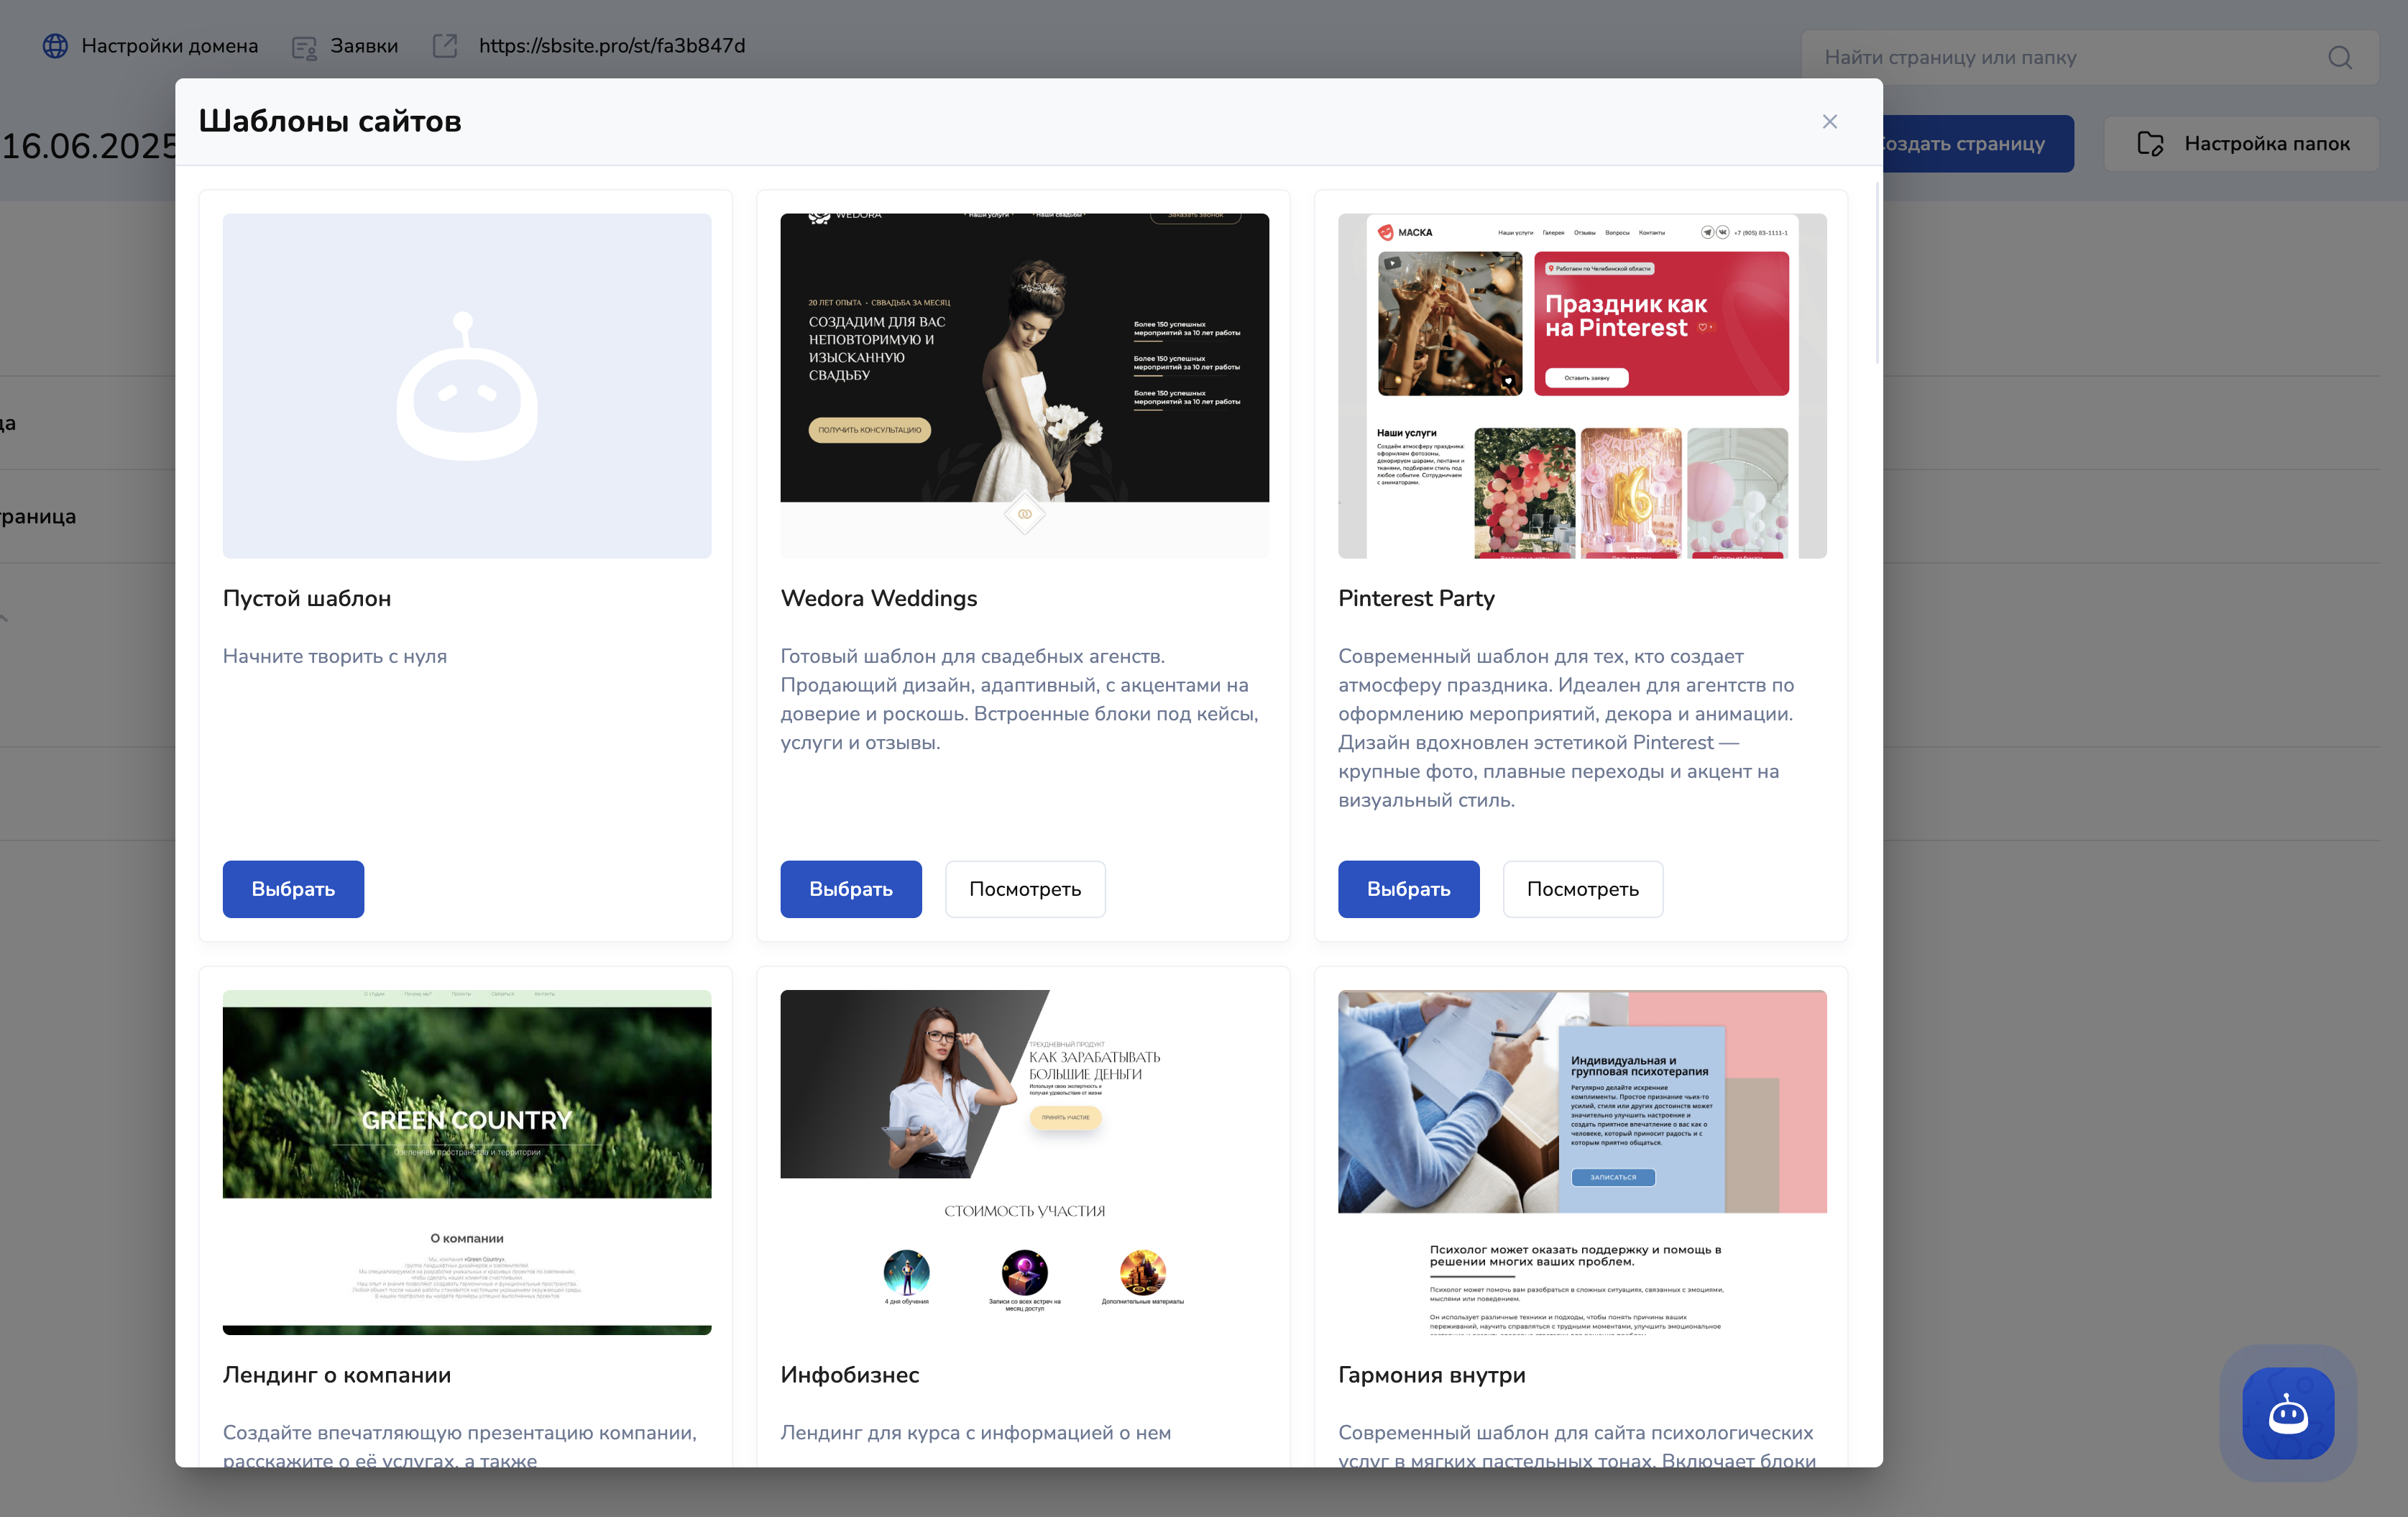Preview the Pinterest Party template
The height and width of the screenshot is (1517, 2408).
pos(1583,889)
